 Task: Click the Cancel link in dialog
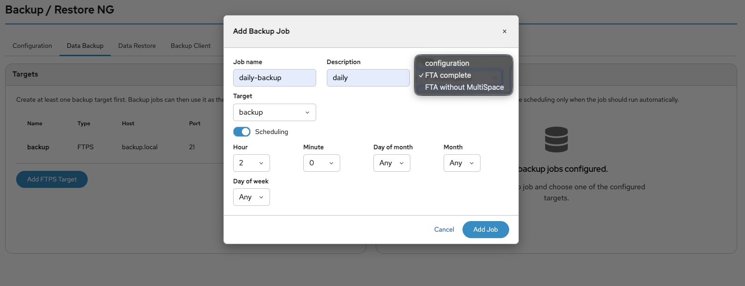(x=444, y=229)
